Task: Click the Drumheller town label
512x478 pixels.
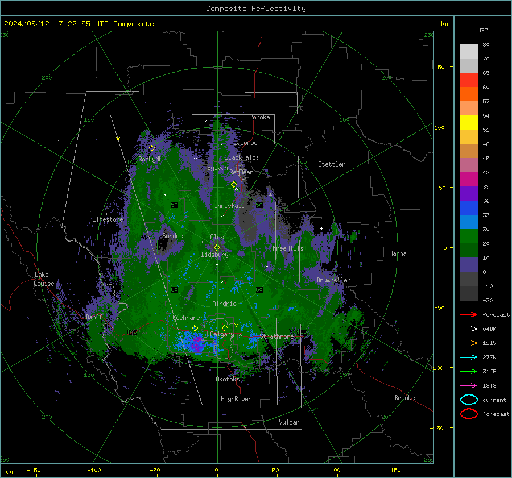Action: pos(333,280)
